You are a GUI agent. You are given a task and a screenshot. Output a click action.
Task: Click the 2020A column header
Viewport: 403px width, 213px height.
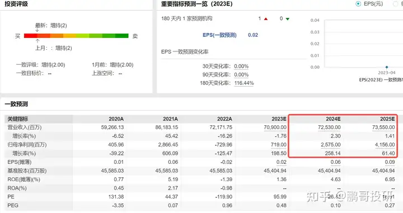pyautogui.click(x=116, y=119)
